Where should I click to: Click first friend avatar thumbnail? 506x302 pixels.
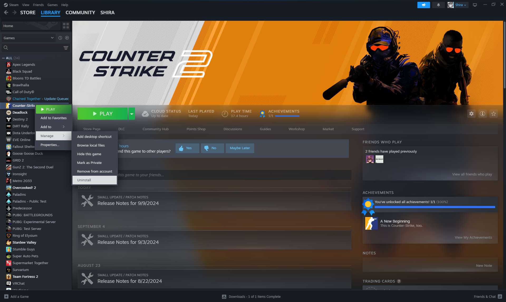[x=370, y=159]
